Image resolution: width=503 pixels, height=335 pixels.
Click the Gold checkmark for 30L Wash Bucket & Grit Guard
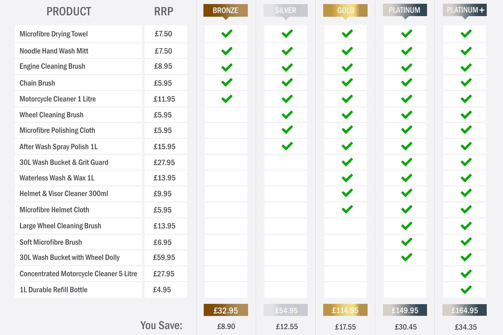click(x=347, y=162)
